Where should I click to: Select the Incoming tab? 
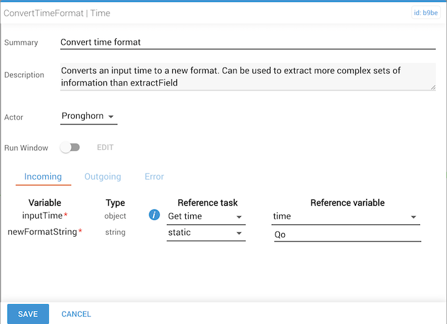[43, 177]
